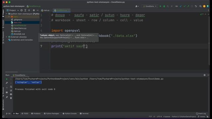
Task: Toggle scroll to end in Run console
Action: 11,91
